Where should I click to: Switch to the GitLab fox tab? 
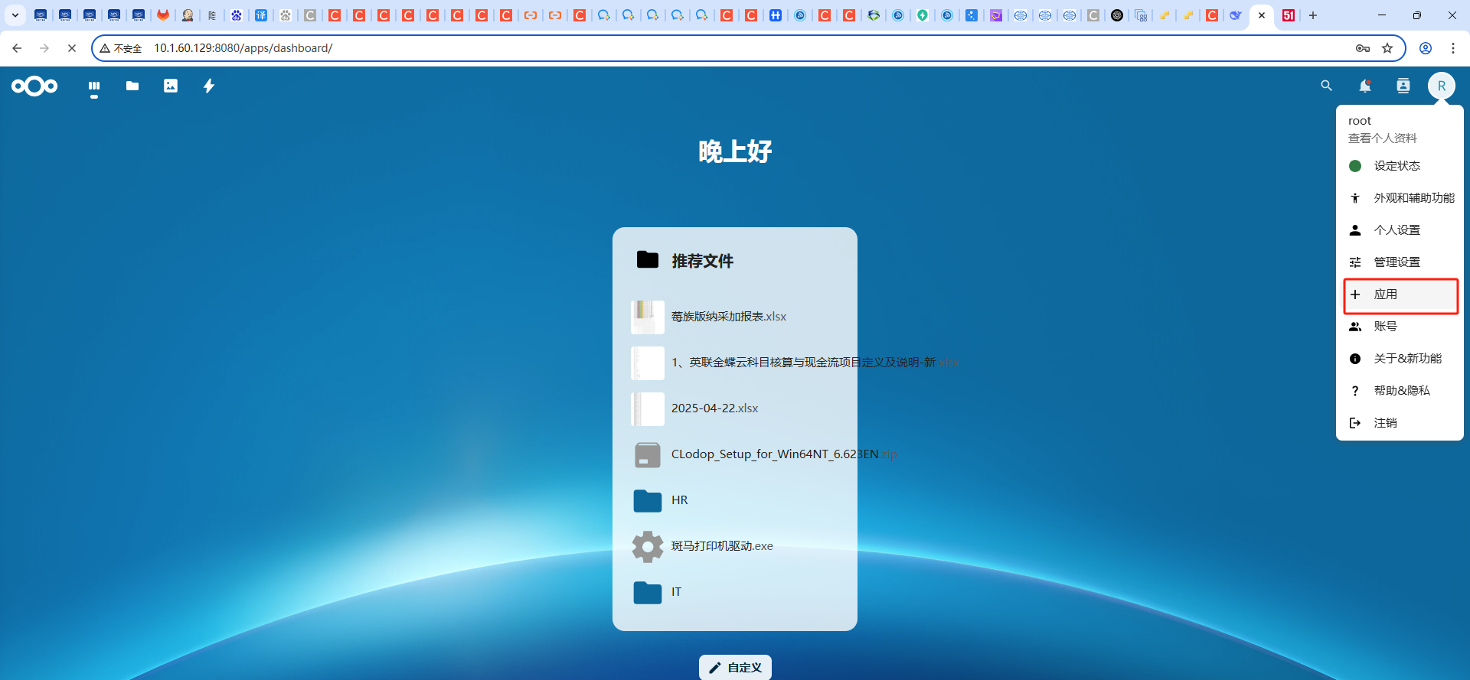pos(163,15)
